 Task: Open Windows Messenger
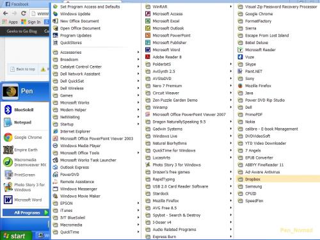tap(79, 189)
